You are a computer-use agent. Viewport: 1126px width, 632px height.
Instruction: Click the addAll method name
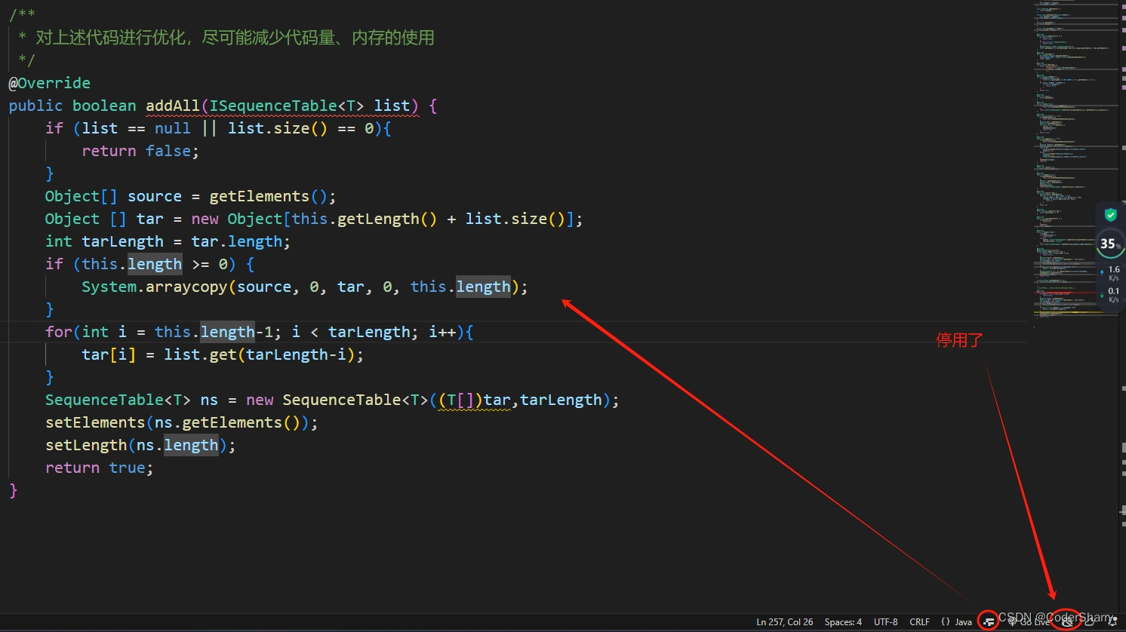pyautogui.click(x=173, y=106)
